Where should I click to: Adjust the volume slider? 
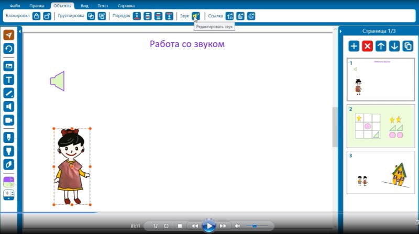click(257, 226)
